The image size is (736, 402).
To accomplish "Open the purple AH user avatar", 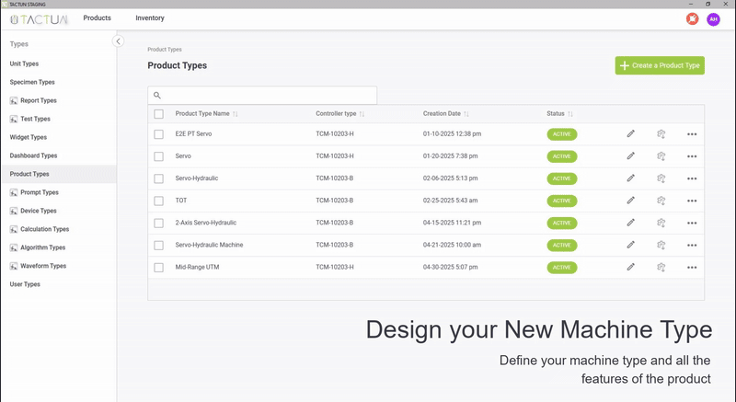I will click(713, 19).
